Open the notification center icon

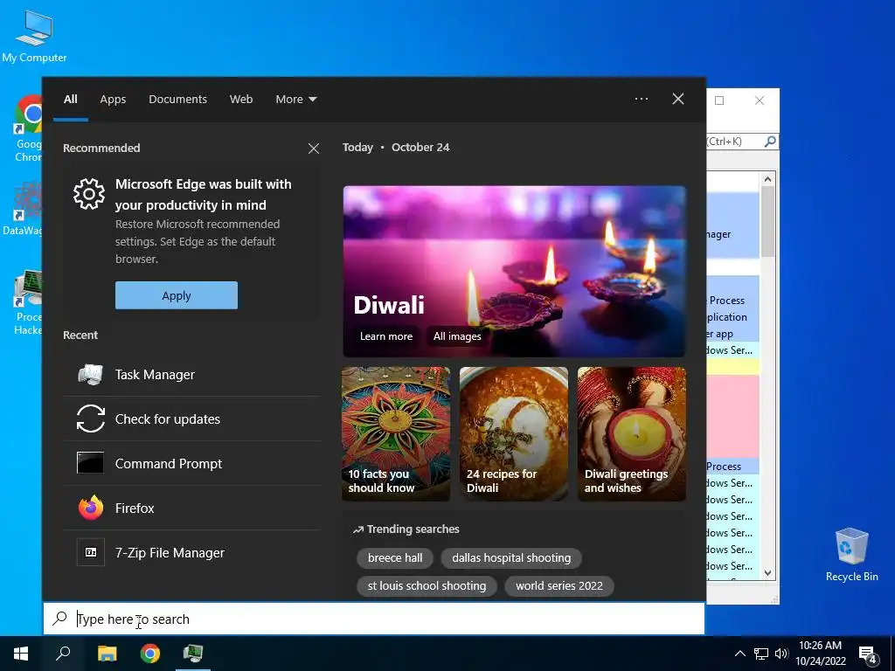point(868,655)
